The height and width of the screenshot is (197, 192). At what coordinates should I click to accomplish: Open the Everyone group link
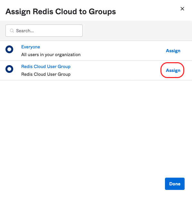(x=31, y=47)
